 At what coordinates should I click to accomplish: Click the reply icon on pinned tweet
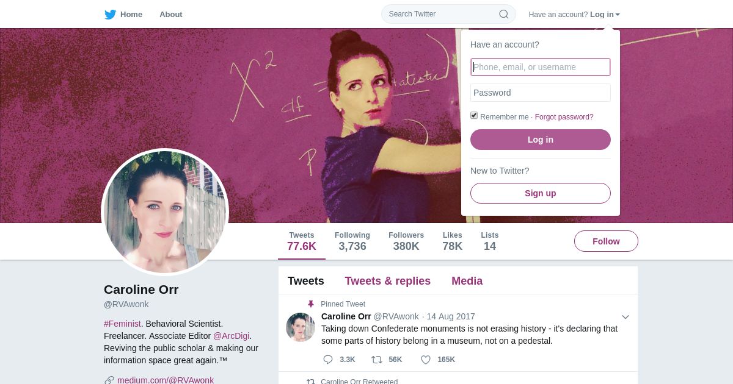coord(328,360)
